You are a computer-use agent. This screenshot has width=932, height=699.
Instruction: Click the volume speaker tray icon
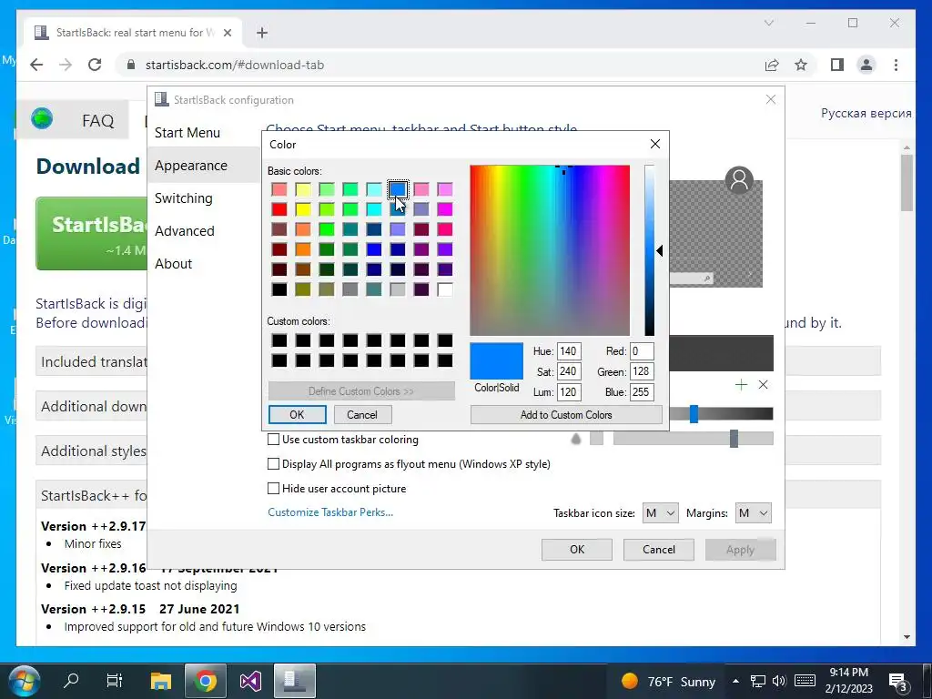click(x=779, y=681)
